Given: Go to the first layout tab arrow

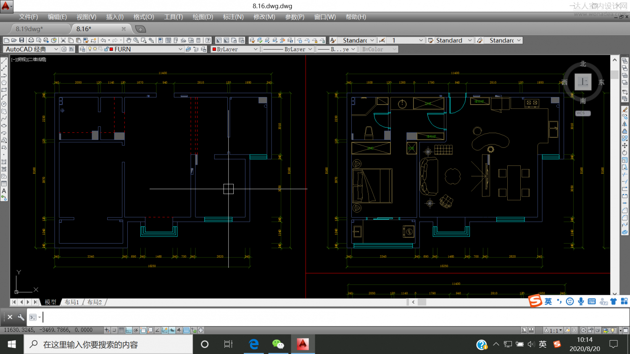Looking at the screenshot, I should coord(14,302).
